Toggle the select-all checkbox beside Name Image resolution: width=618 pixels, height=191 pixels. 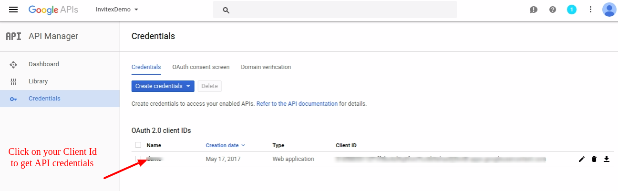tap(138, 145)
